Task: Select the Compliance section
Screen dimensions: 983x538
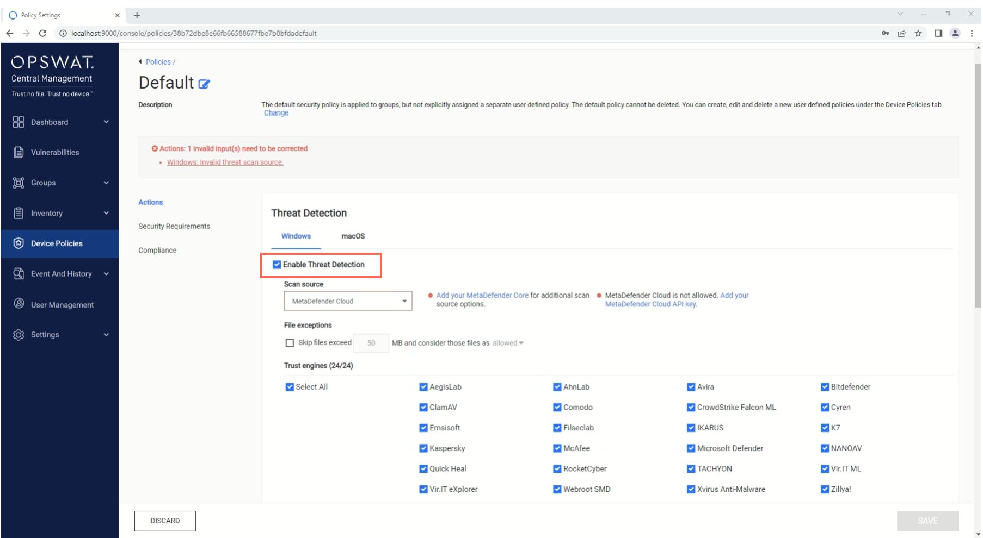Action: tap(157, 250)
